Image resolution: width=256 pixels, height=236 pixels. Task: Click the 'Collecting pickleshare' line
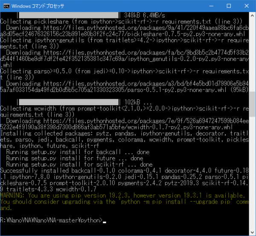click(x=121, y=22)
